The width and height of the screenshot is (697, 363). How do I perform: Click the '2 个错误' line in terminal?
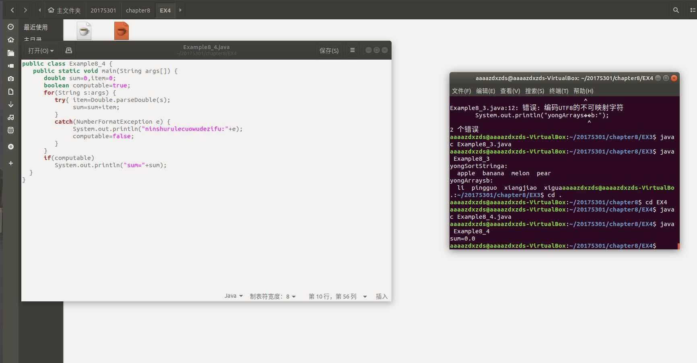click(x=464, y=129)
